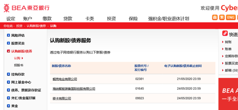Viewport: 238px width, 110px height.
Task: Open the home icon button
Action: click(x=214, y=17)
